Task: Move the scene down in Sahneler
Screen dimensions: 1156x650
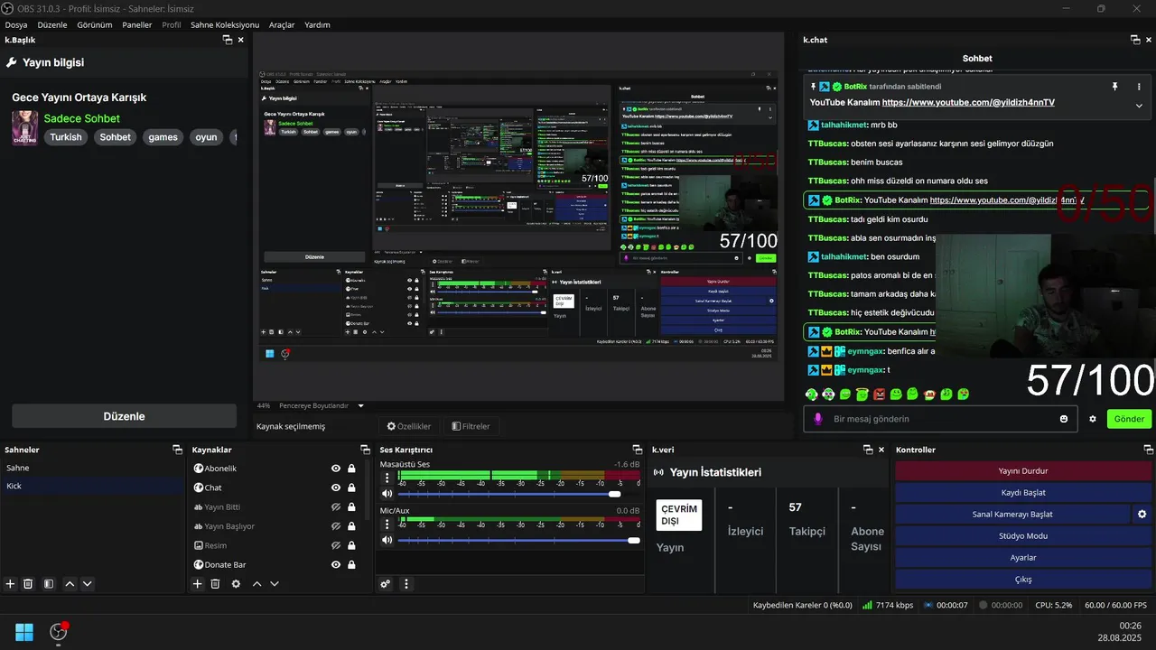Action: pos(88,584)
